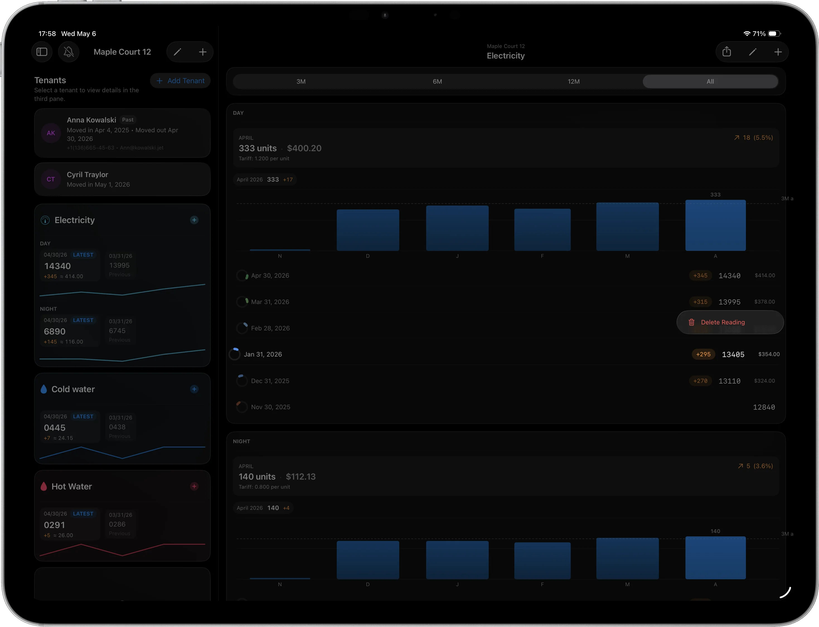This screenshot has height=627, width=819.
Task: Open the Day latest reading 14340
Action: (x=70, y=265)
